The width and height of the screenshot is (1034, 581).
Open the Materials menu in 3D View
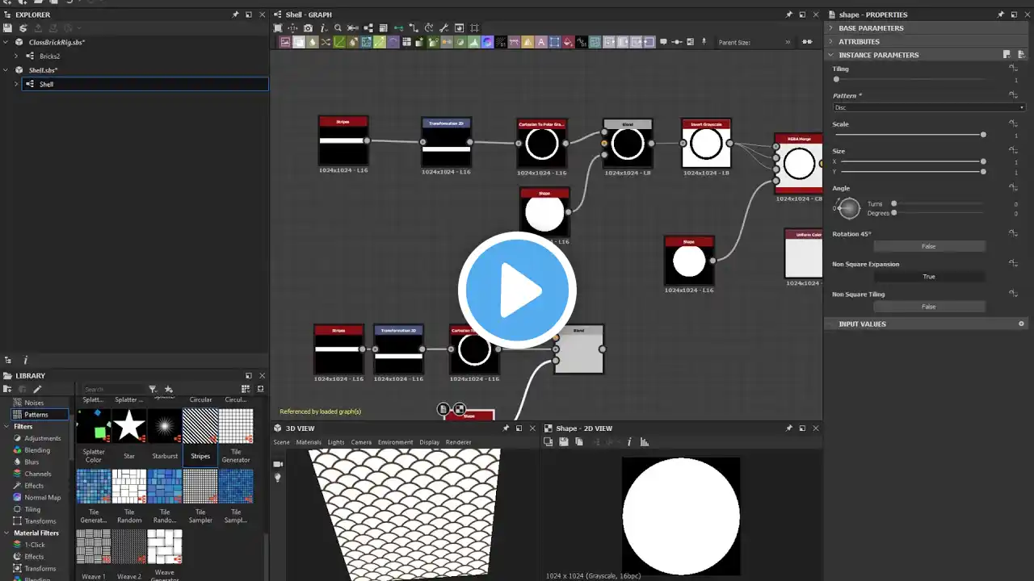tap(308, 442)
